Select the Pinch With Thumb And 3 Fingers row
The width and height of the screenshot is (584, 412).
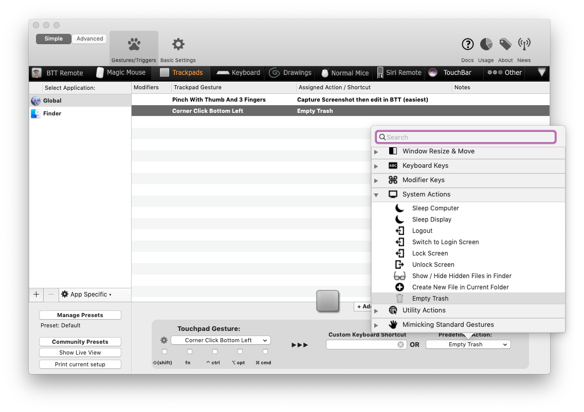(340, 100)
